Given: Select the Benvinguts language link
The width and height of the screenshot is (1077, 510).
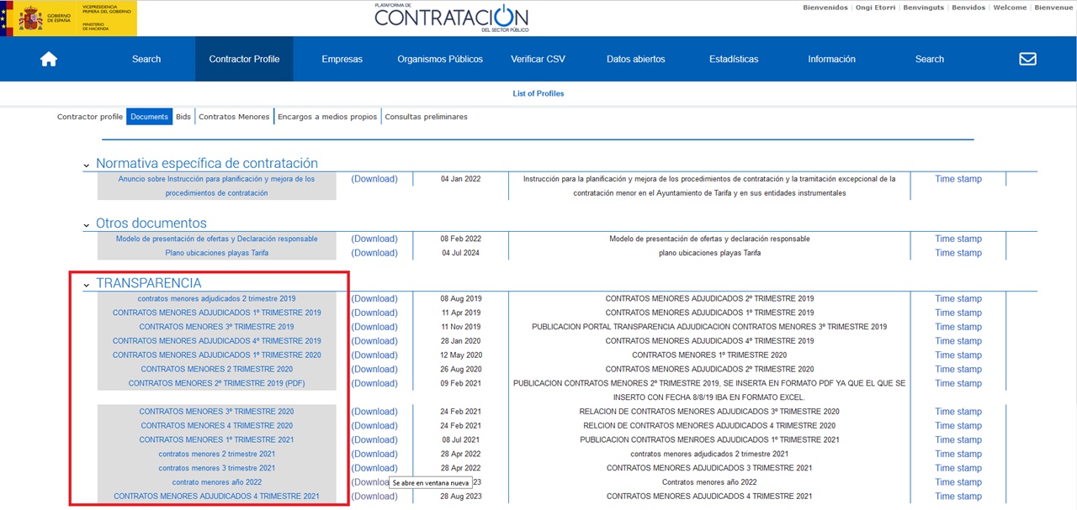Looking at the screenshot, I should 923,8.
